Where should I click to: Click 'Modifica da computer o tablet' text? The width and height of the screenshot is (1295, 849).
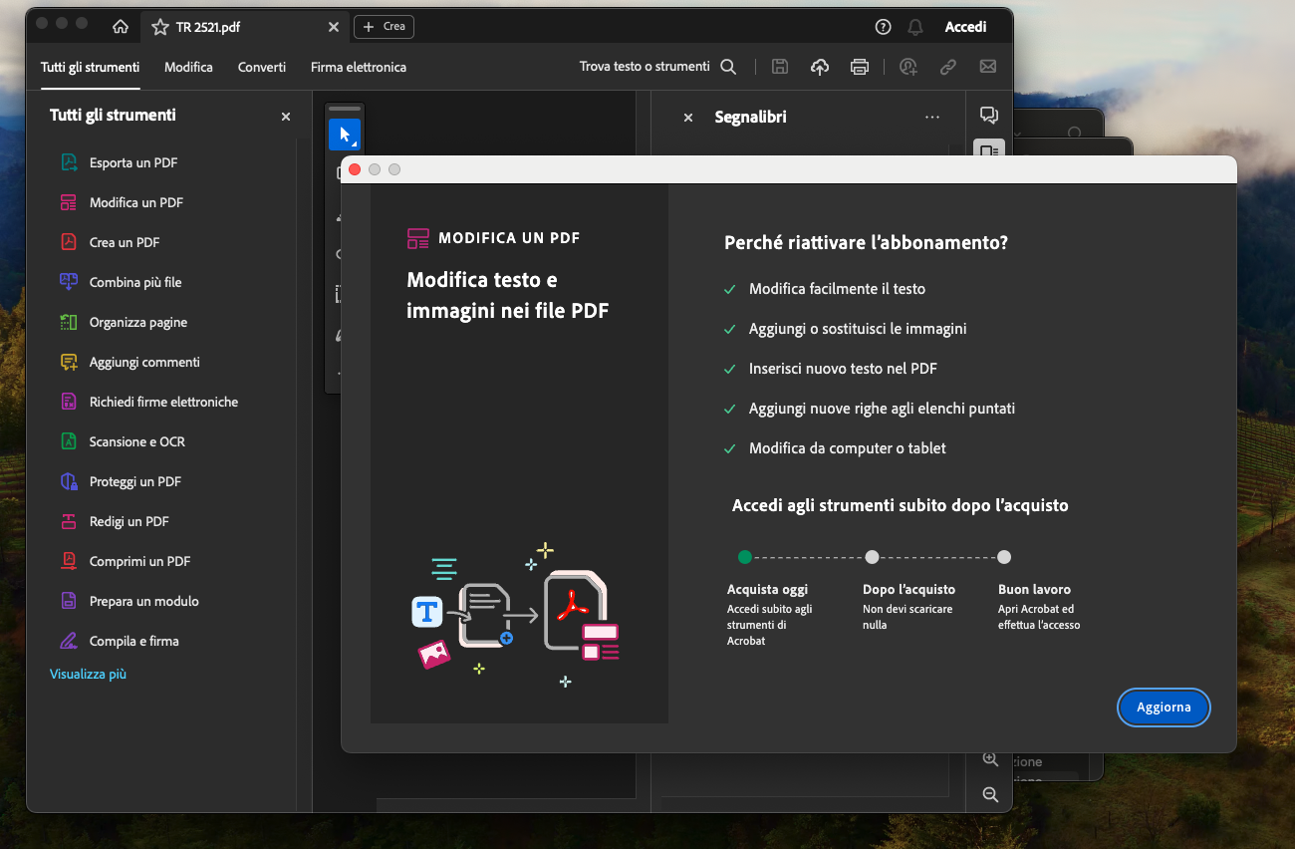point(848,448)
